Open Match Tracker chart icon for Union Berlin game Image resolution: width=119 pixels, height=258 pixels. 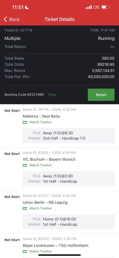(25, 208)
